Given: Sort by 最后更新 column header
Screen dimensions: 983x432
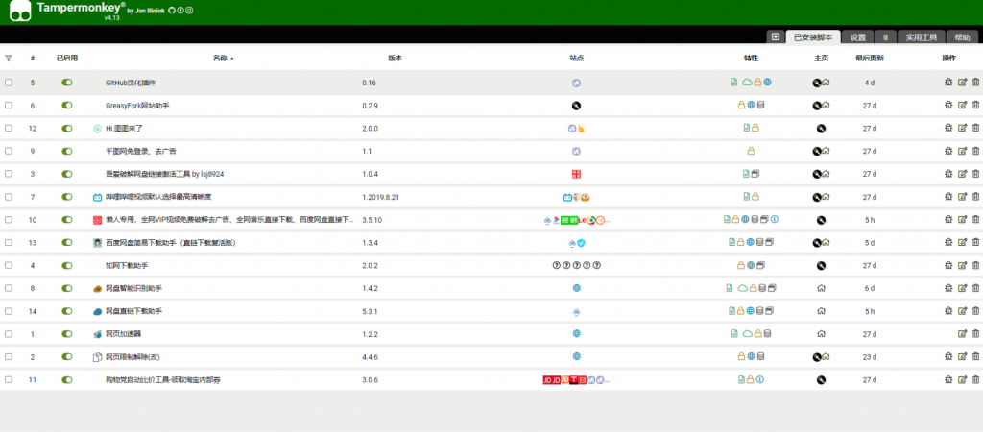Looking at the screenshot, I should [x=870, y=58].
